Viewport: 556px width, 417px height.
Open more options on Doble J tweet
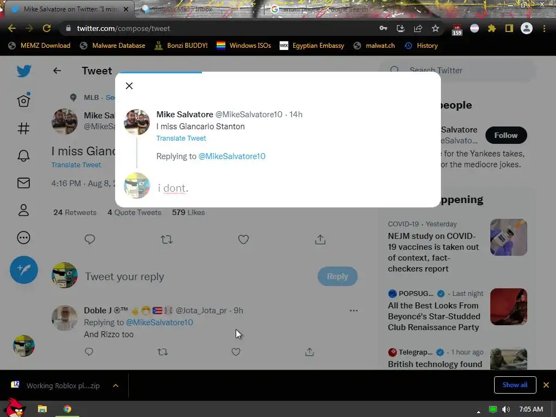[x=353, y=311]
